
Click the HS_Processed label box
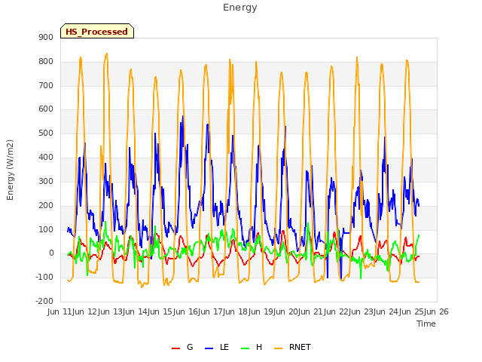pos(97,31)
